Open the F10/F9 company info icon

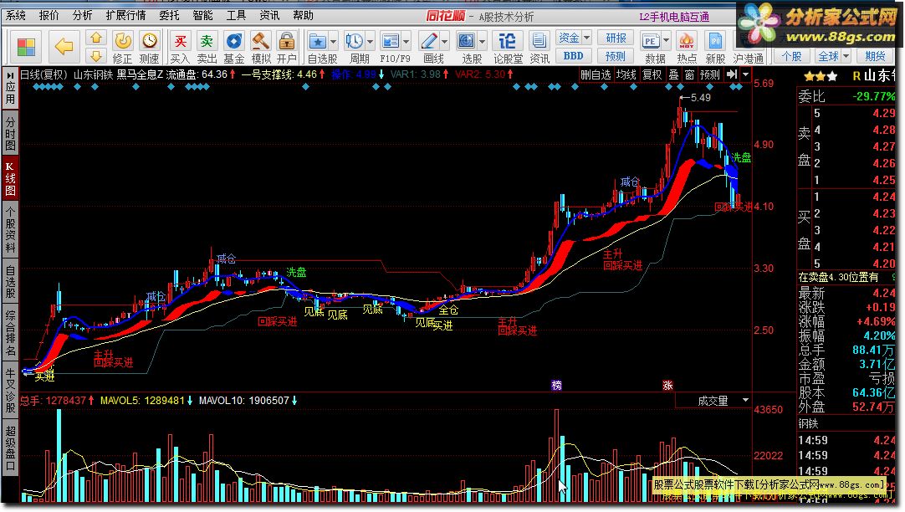click(391, 41)
